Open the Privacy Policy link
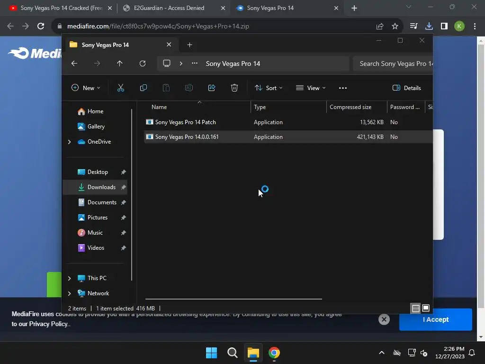 click(x=48, y=324)
